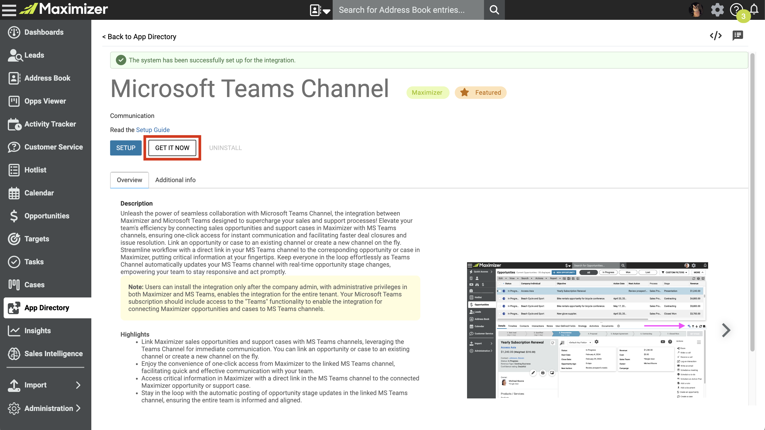Screen dimensions: 765x430
Task: Click the Maximizer publisher badge
Action: (x=427, y=93)
